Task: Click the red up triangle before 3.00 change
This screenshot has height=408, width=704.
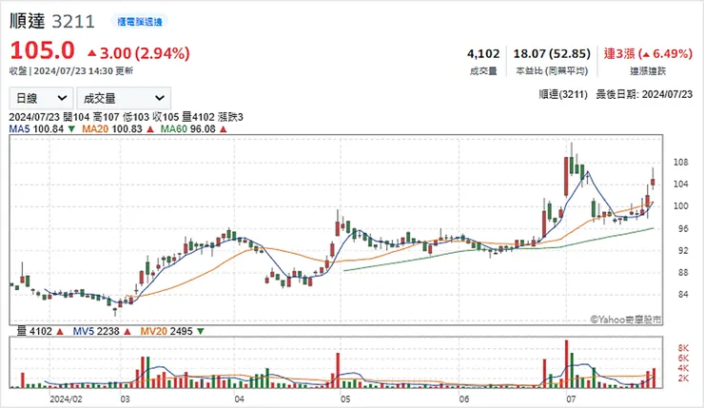Action: (92, 53)
